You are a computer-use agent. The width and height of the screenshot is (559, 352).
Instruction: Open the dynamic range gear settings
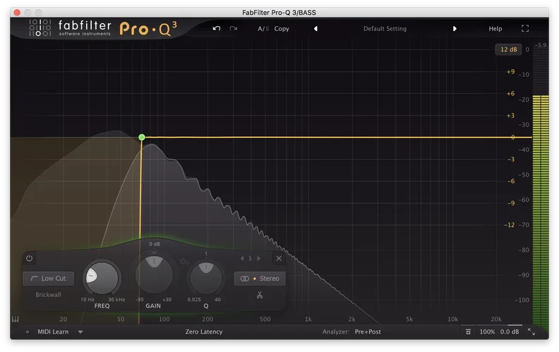(184, 262)
